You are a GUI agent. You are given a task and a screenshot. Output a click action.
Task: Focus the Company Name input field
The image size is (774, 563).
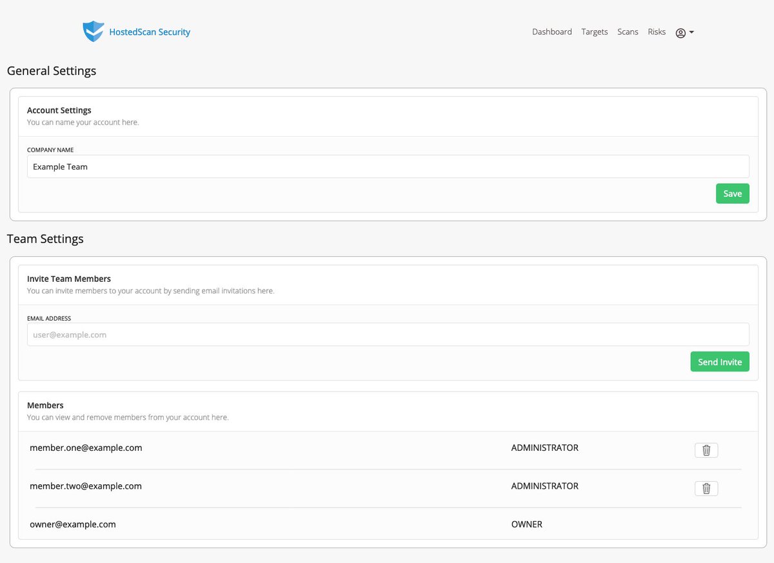pos(388,166)
